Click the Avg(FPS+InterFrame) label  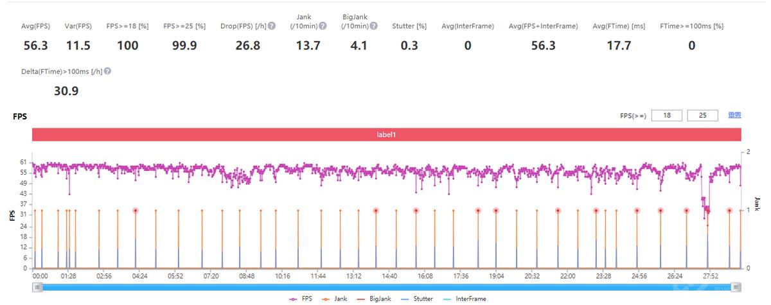click(x=543, y=26)
